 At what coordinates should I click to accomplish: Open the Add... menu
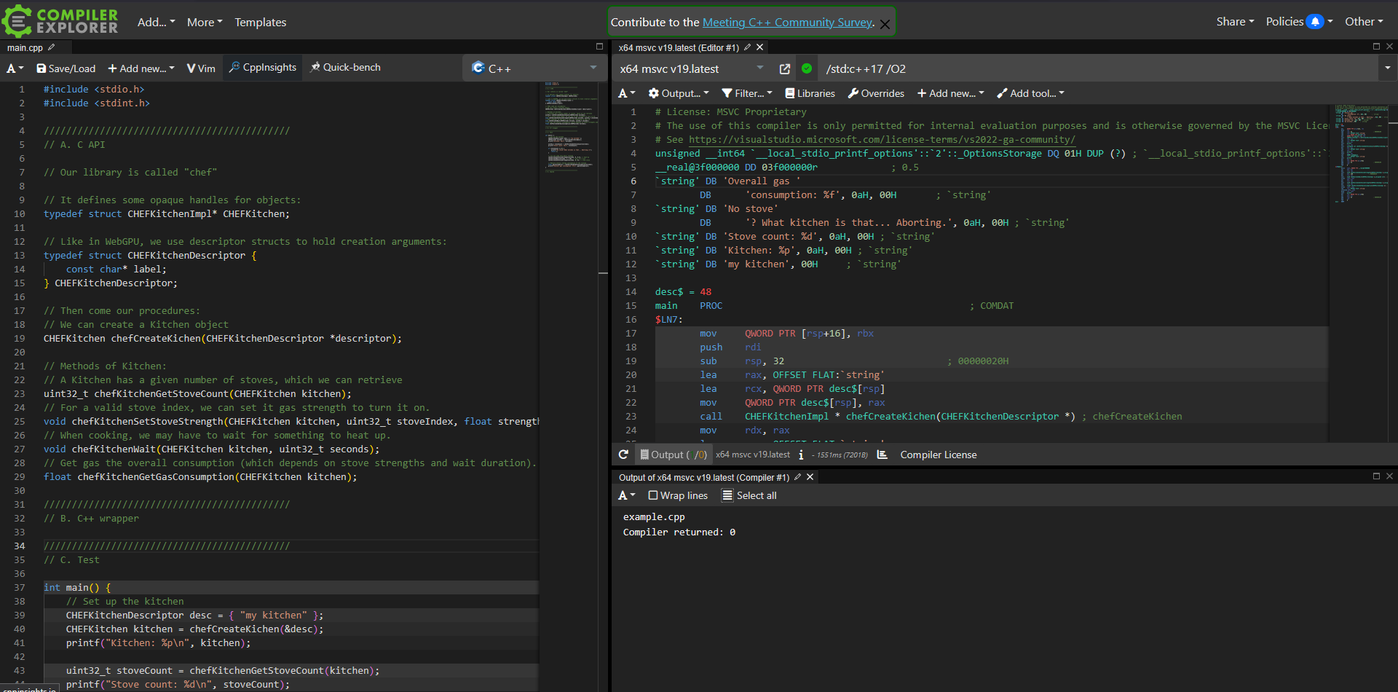point(156,22)
